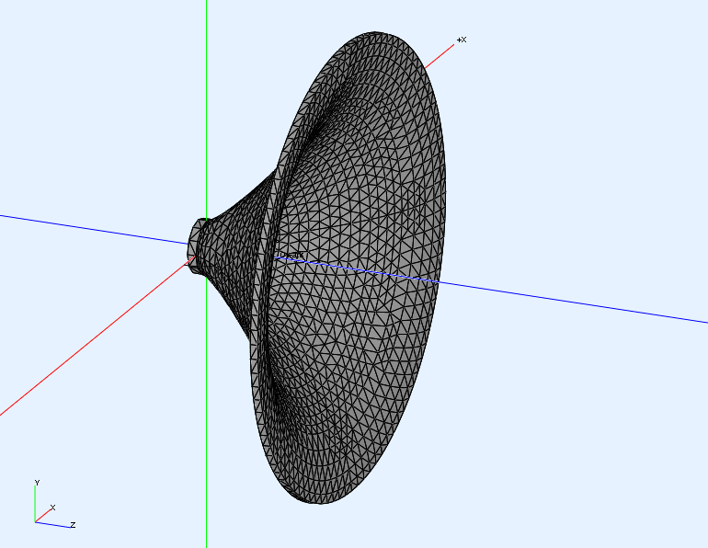The image size is (708, 548).
Task: Click the Z label of the corner triad
Action: tap(73, 525)
